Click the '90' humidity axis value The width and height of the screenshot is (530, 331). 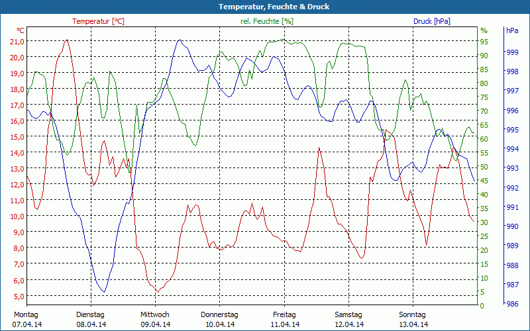click(484, 56)
